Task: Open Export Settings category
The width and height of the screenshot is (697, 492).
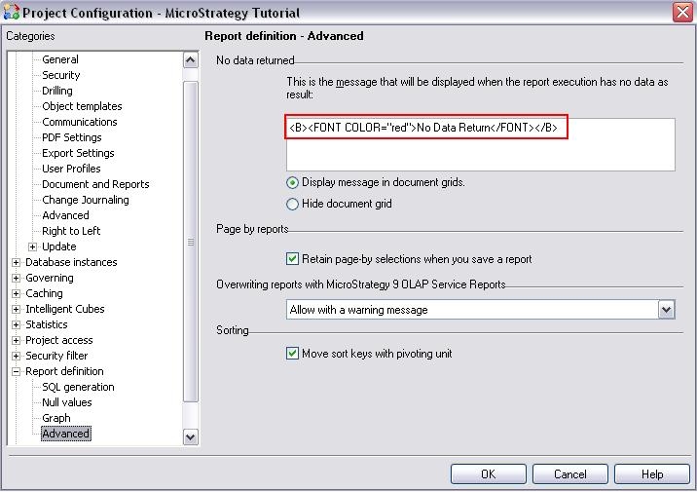Action: tap(78, 153)
